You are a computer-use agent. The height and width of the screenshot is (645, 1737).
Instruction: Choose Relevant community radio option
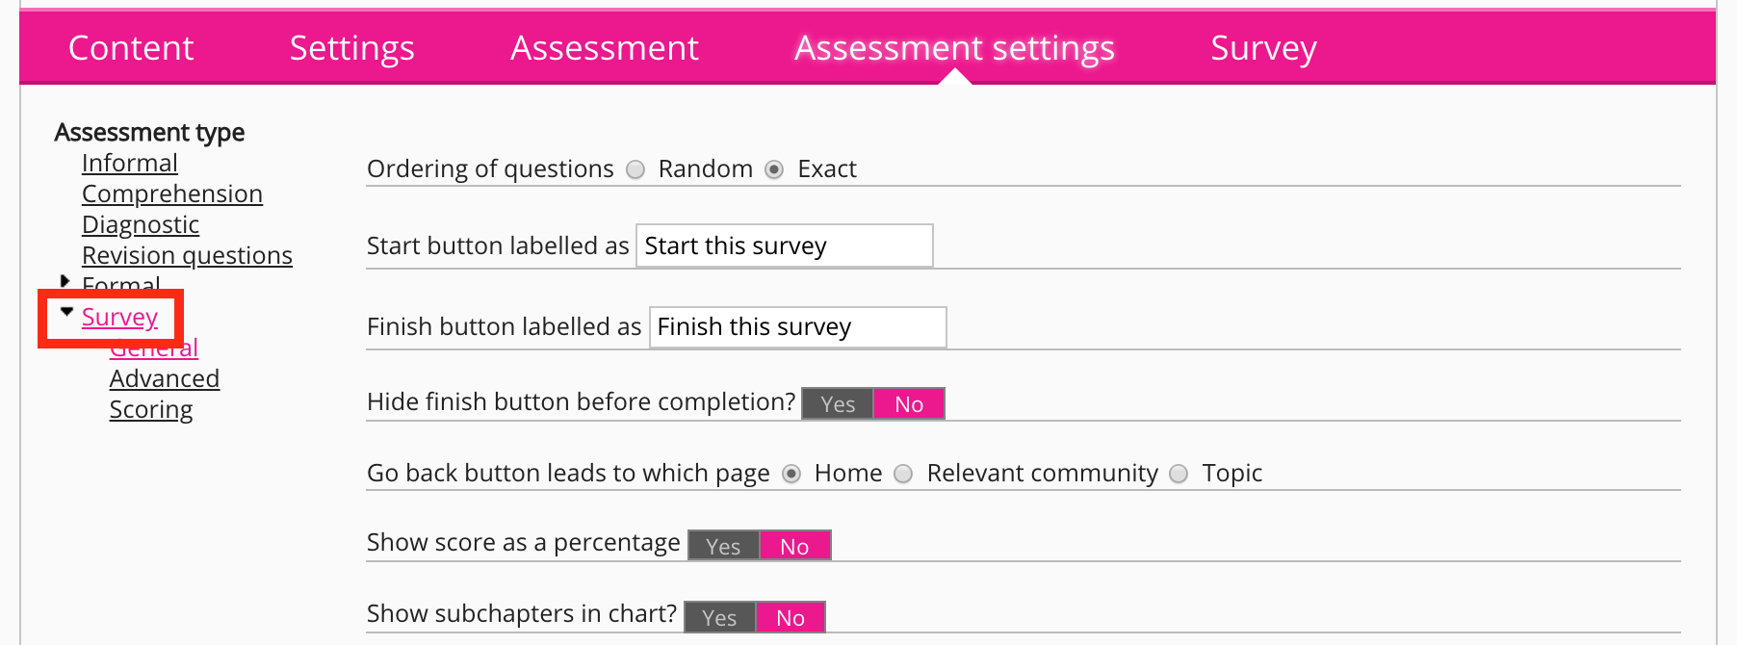pos(903,474)
